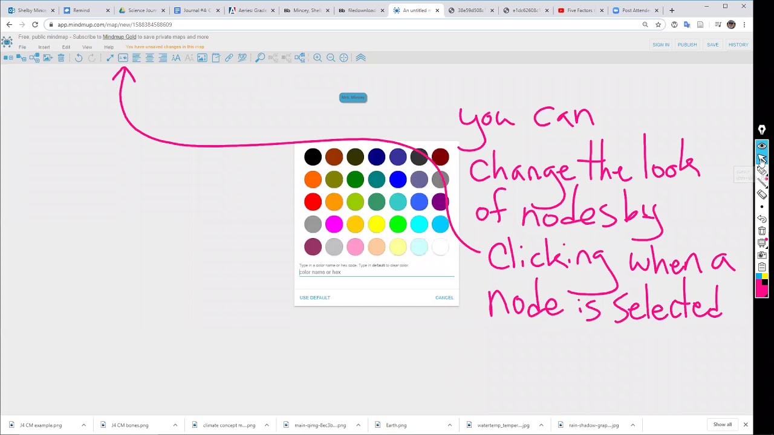Click the note icon in toolbar

[215, 58]
